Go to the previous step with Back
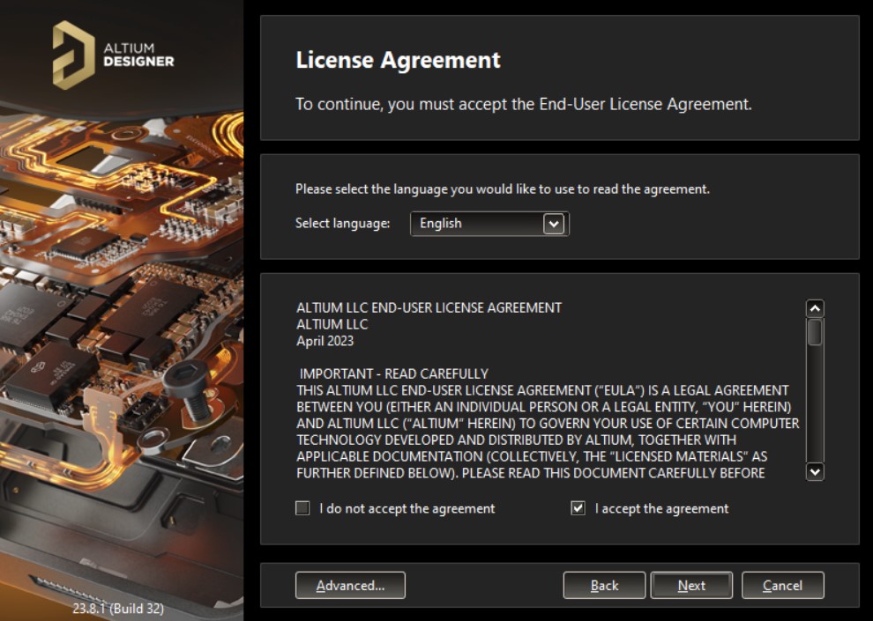 click(x=604, y=585)
